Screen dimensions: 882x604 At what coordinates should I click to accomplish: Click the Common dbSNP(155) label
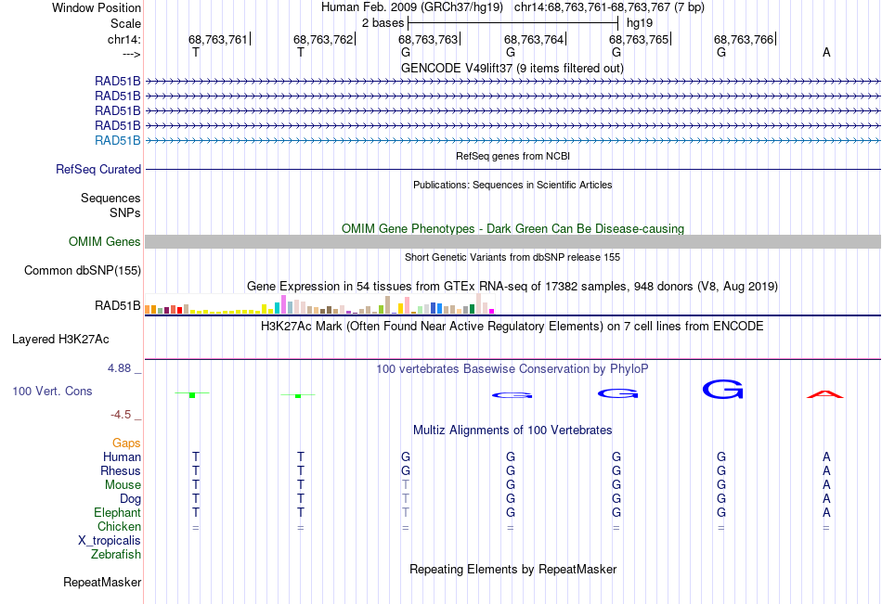tap(82, 271)
